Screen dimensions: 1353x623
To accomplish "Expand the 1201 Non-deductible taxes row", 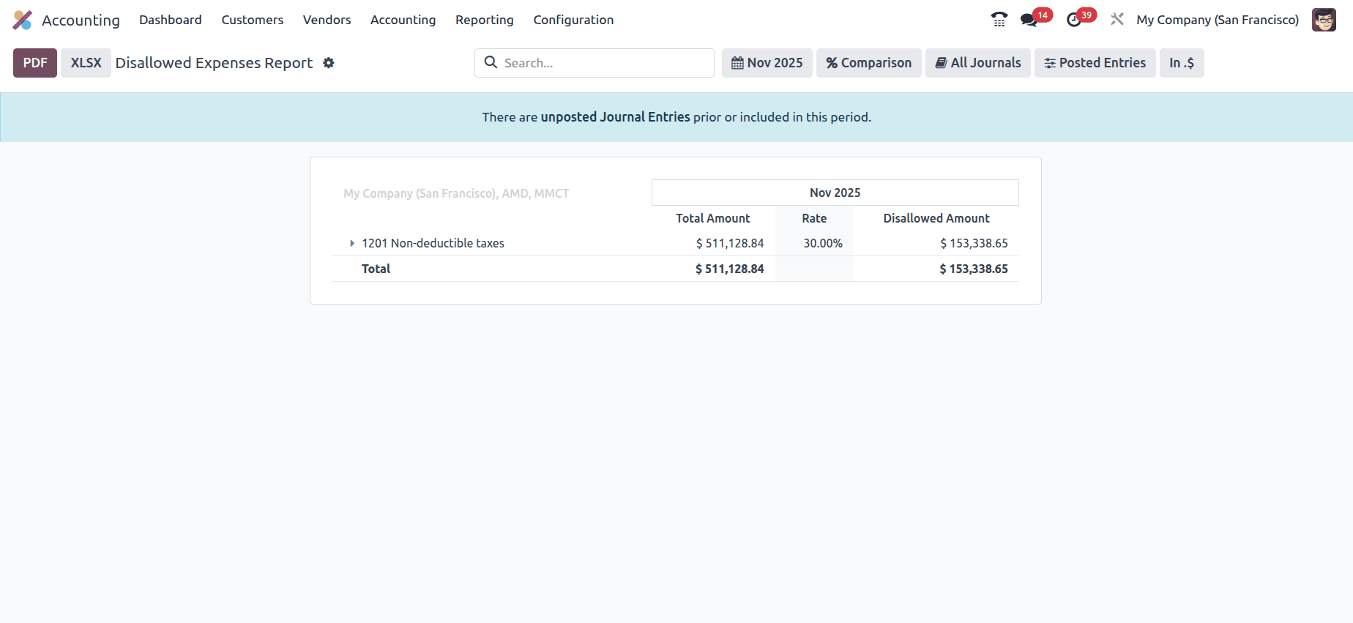I will click(x=352, y=243).
